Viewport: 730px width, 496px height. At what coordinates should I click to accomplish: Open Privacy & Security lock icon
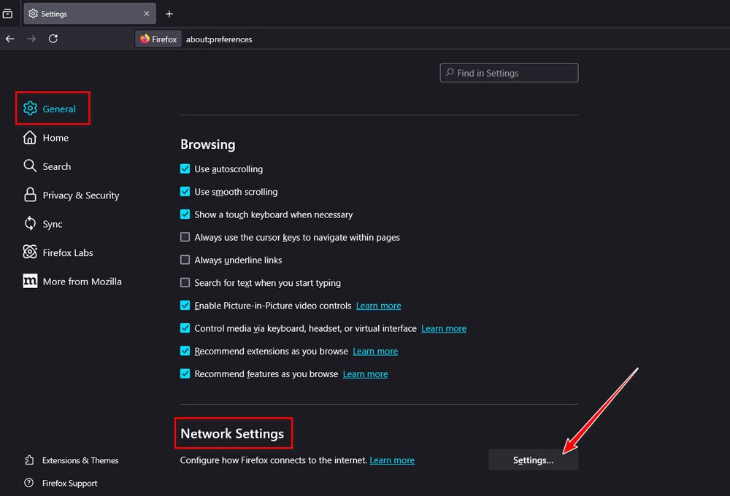30,195
